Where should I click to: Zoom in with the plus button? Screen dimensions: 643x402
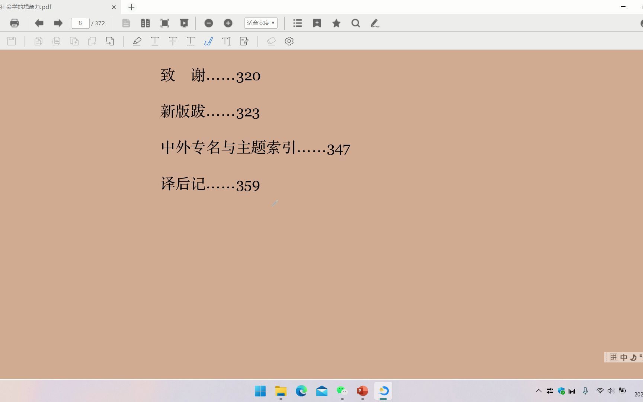pos(228,23)
